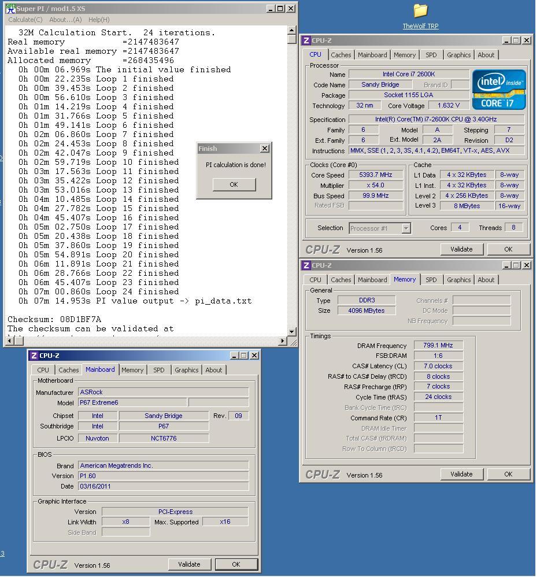Click CPU-Z Z logo in the Memory window's title bar

pos(306,265)
